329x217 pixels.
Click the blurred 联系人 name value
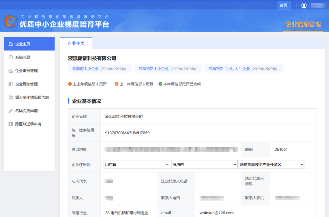tap(109, 198)
